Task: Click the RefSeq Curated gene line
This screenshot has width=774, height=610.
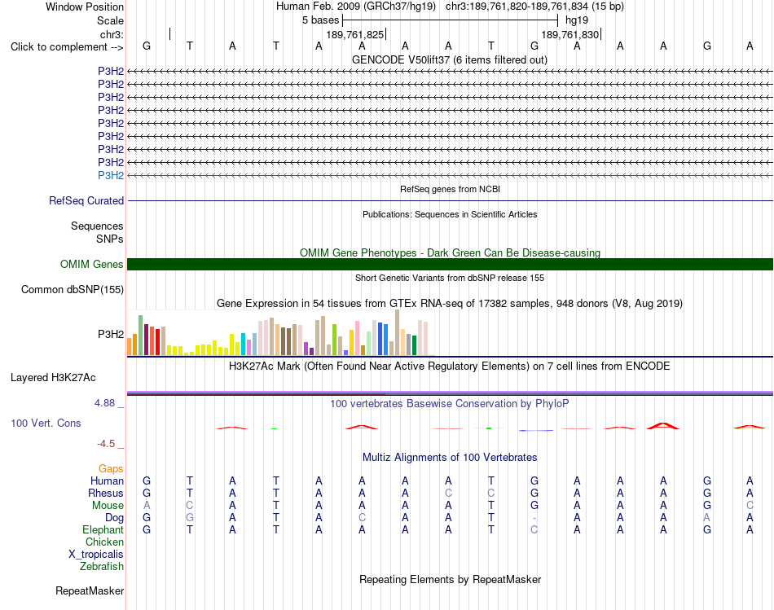Action: coord(450,201)
